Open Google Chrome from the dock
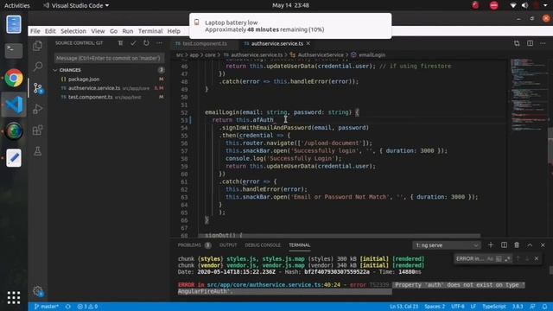 tap(14, 78)
